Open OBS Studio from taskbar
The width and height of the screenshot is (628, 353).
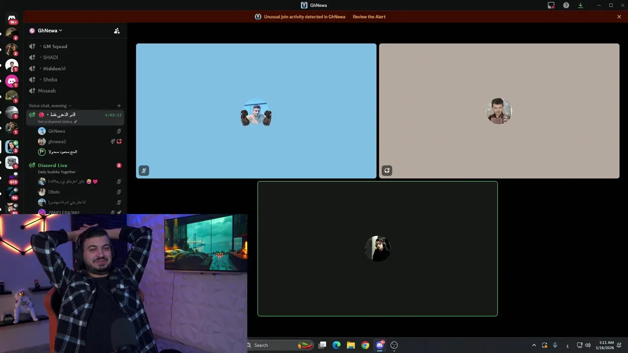[394, 345]
